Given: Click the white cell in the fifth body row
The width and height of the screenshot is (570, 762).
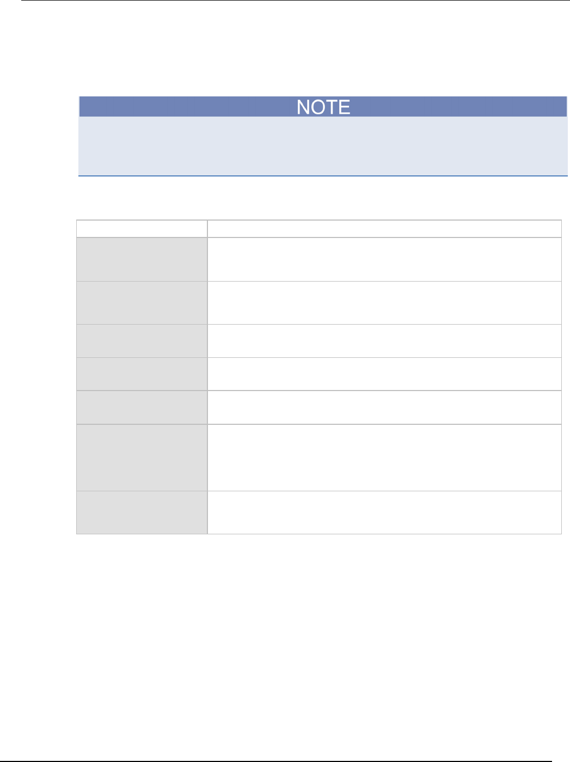Looking at the screenshot, I should point(384,407).
